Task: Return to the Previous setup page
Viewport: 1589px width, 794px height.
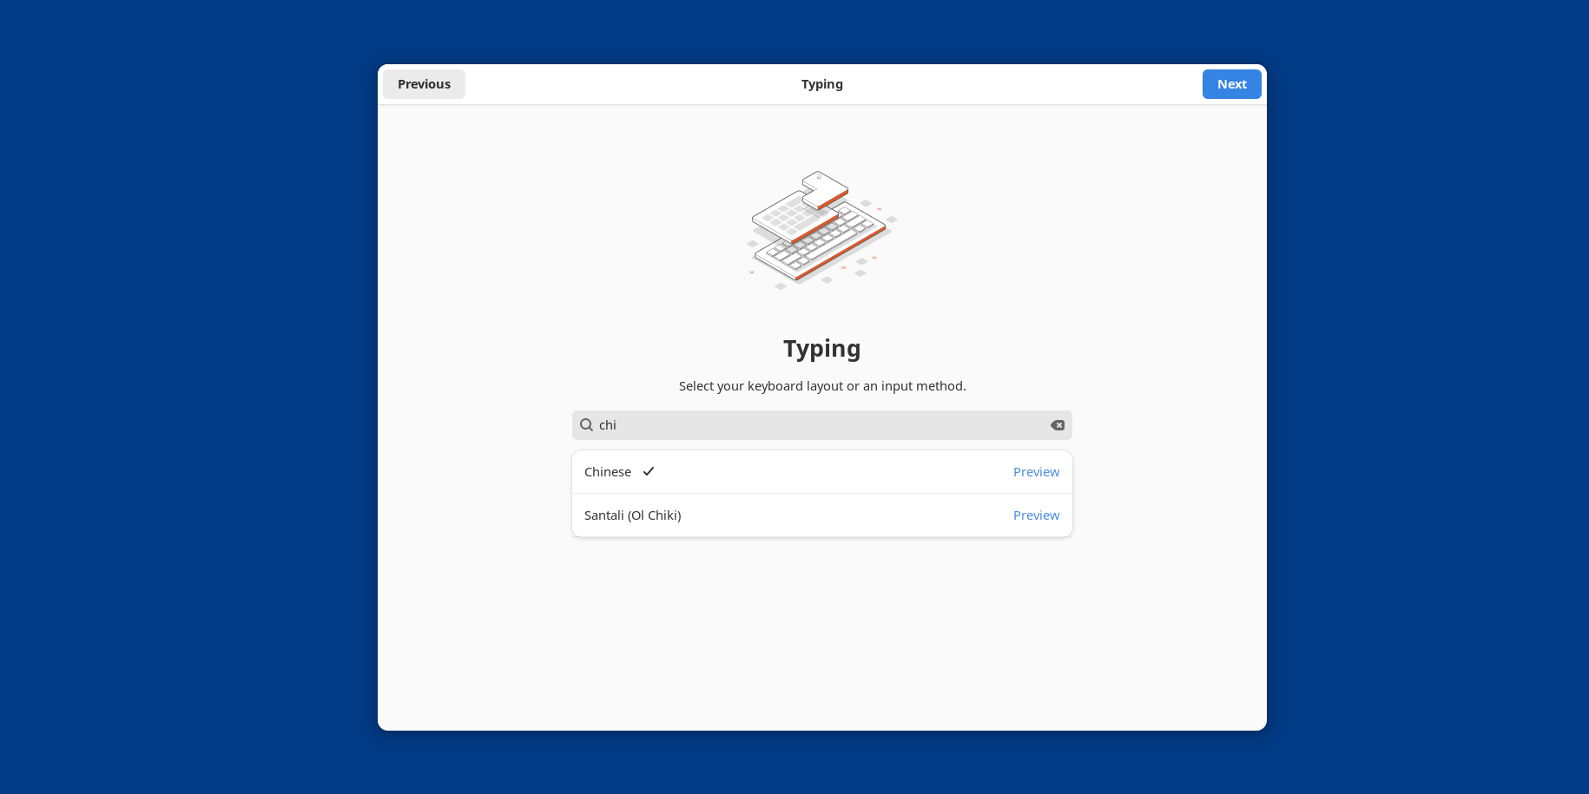Action: click(x=424, y=84)
